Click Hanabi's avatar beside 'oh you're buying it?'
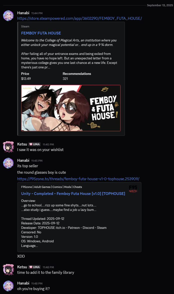The height and width of the screenshot is (294, 174). coord(8,286)
